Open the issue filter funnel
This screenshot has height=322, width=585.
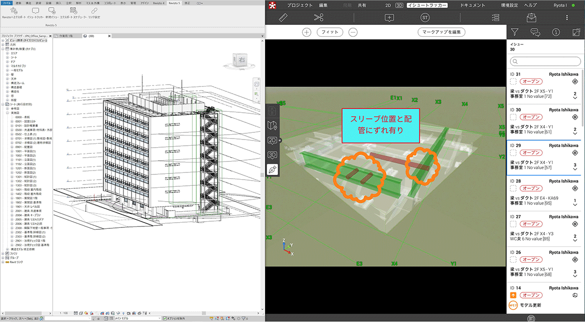[x=515, y=32]
